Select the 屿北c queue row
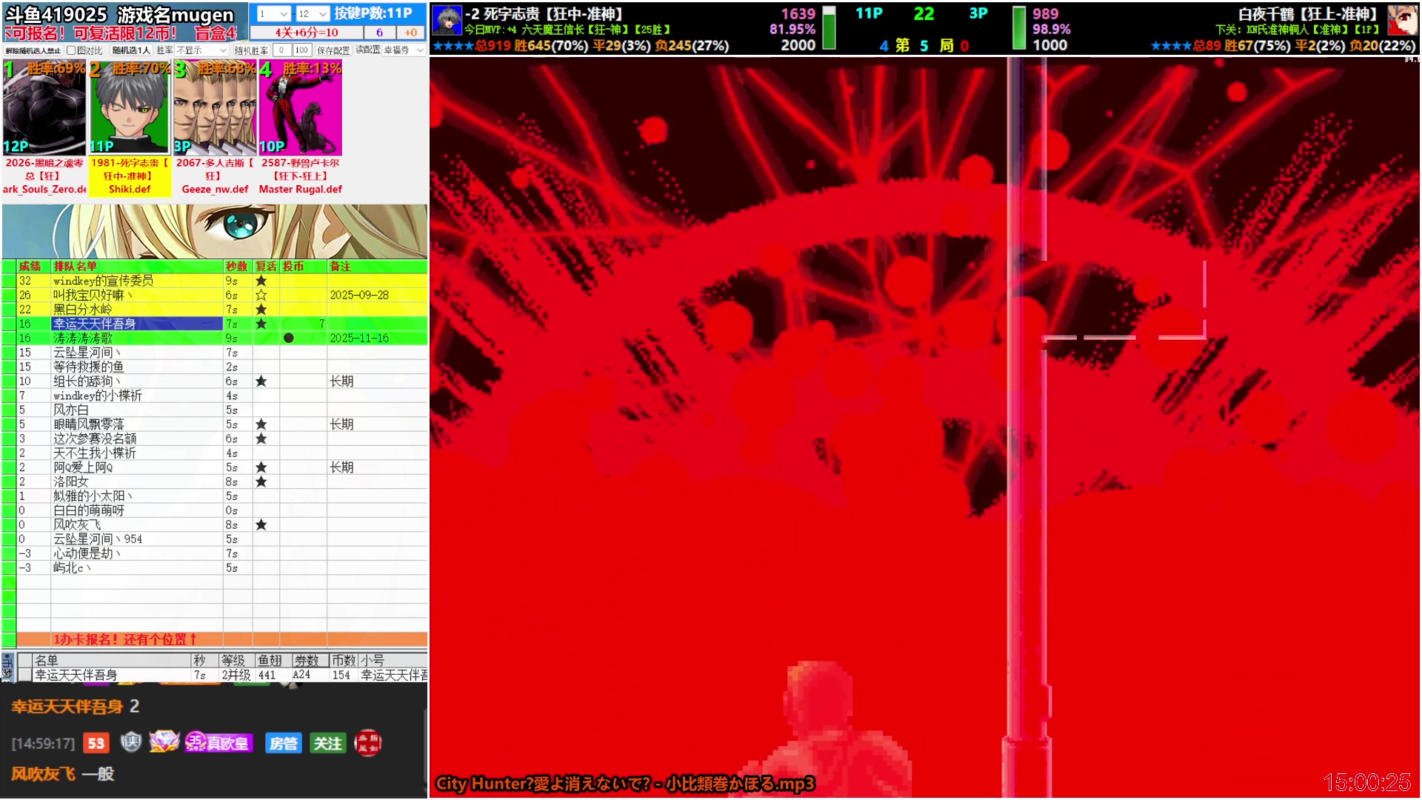 (x=222, y=567)
